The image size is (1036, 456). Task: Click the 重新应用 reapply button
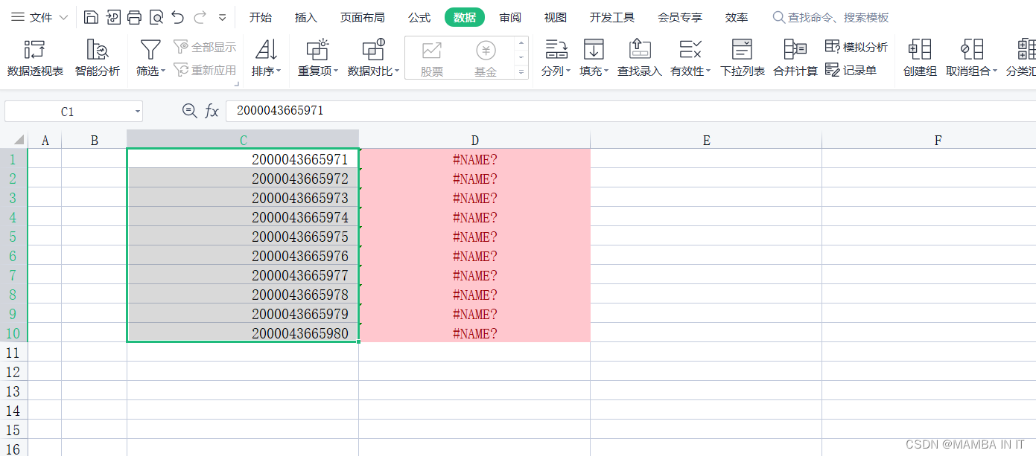tap(205, 70)
